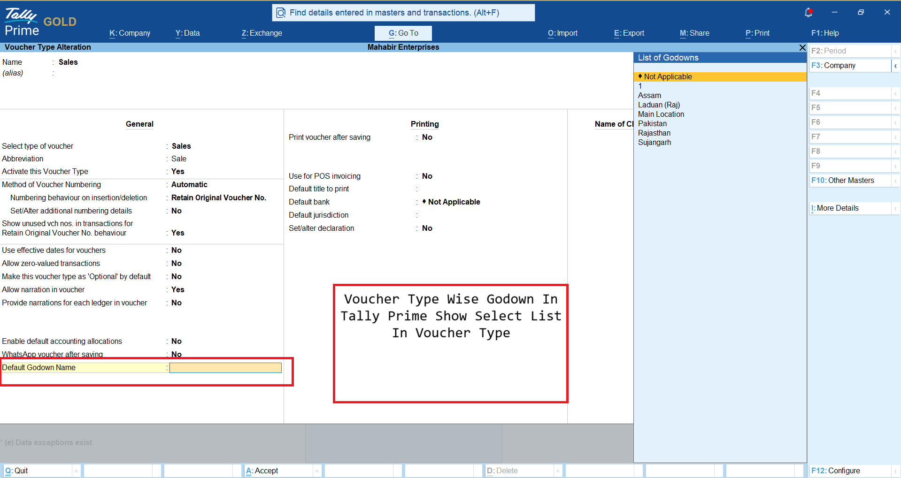Toggle Provide narrations for each ledger value
This screenshot has width=901, height=478.
tap(176, 303)
